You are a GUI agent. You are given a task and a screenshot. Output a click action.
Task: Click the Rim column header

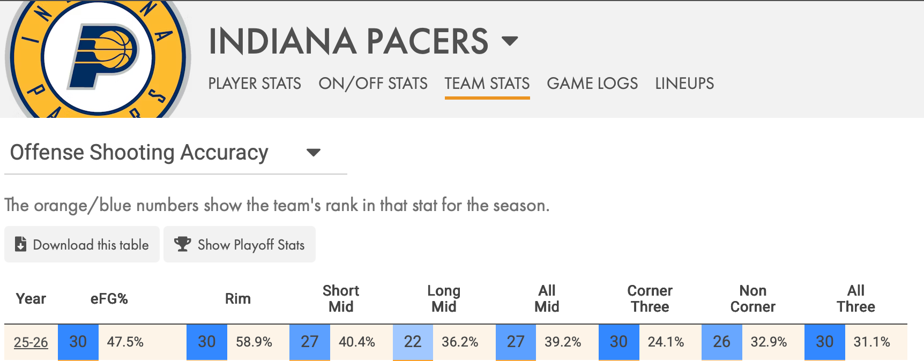(x=237, y=298)
